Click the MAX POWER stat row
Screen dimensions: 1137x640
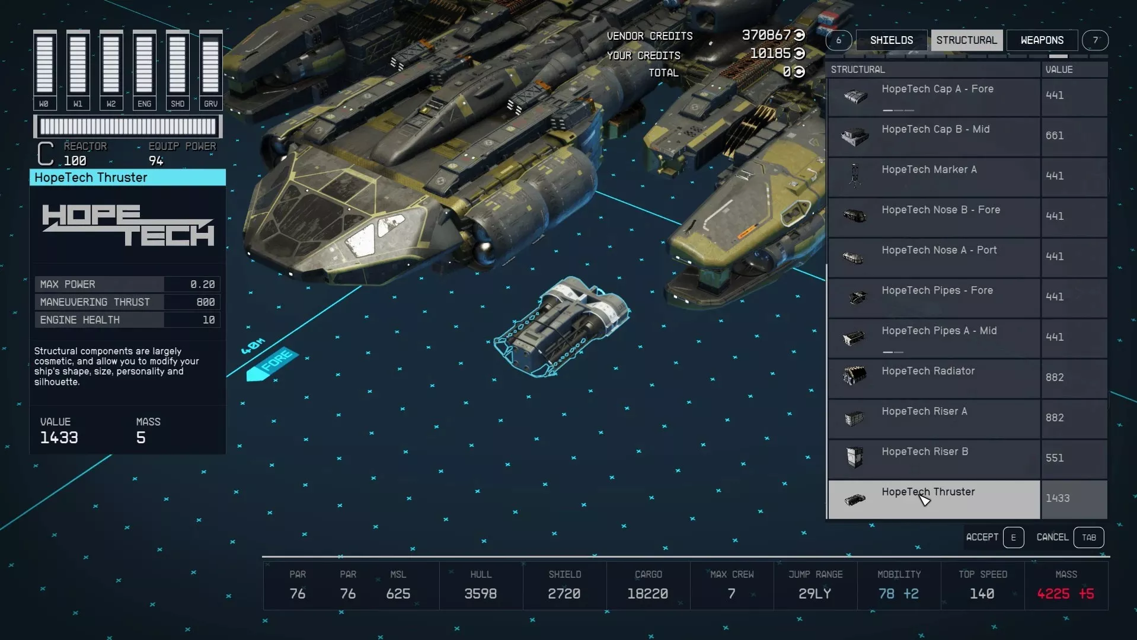tap(127, 284)
